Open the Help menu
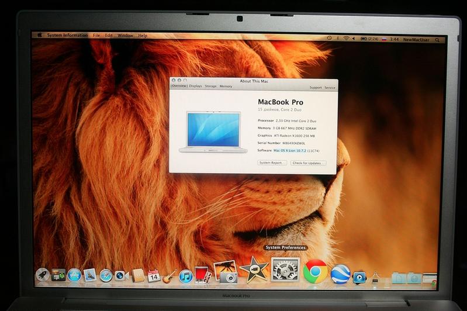This screenshot has width=467, height=311. pos(143,36)
